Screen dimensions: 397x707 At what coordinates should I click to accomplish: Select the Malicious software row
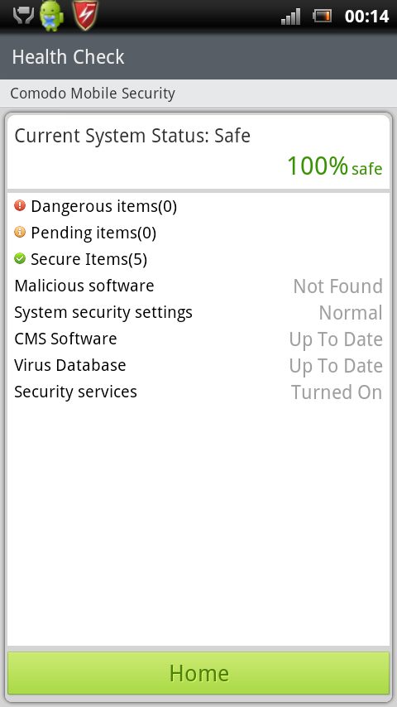point(198,286)
